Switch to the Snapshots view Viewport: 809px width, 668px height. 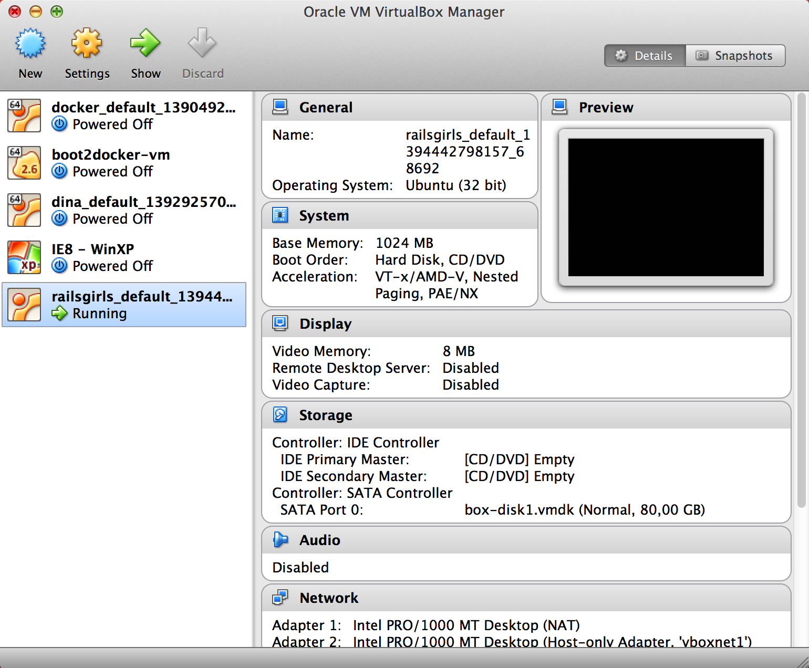[735, 56]
